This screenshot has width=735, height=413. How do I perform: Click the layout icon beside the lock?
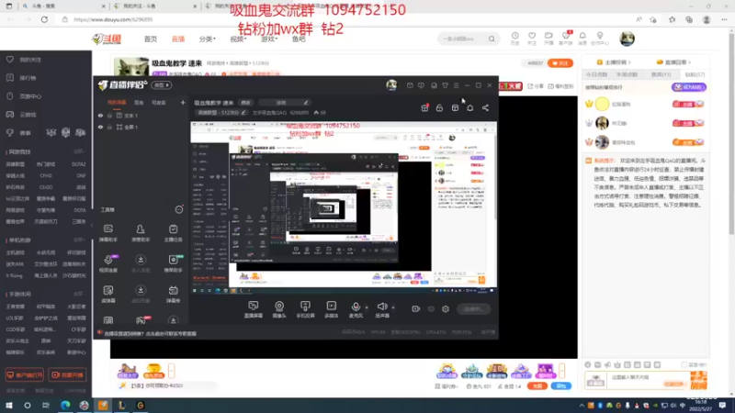pos(455,107)
